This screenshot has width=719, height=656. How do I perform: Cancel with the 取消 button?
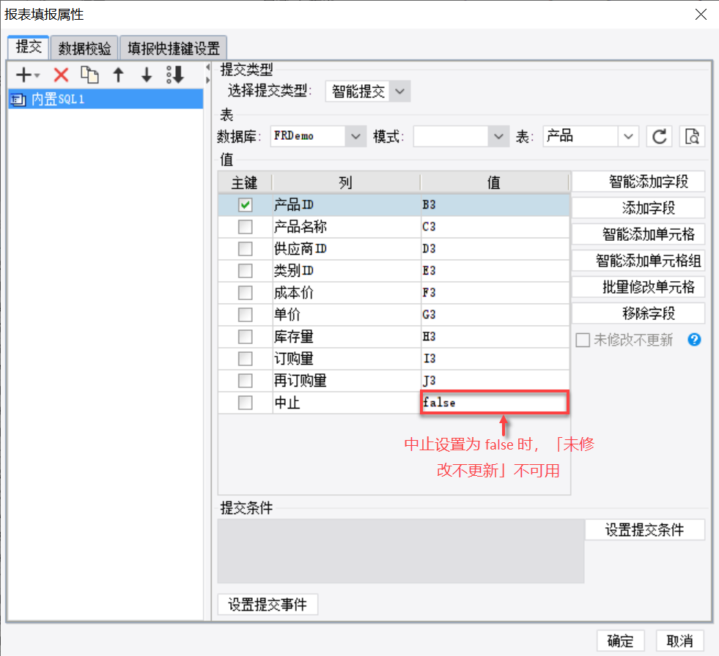pyautogui.click(x=679, y=641)
